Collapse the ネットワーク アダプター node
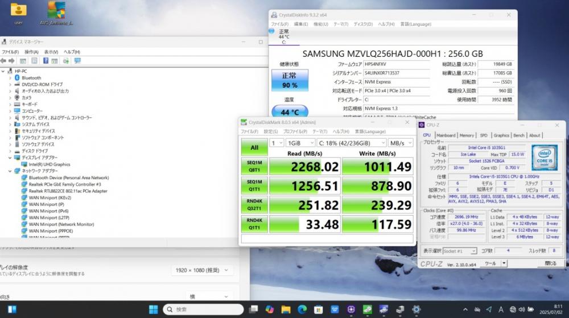 (x=10, y=171)
